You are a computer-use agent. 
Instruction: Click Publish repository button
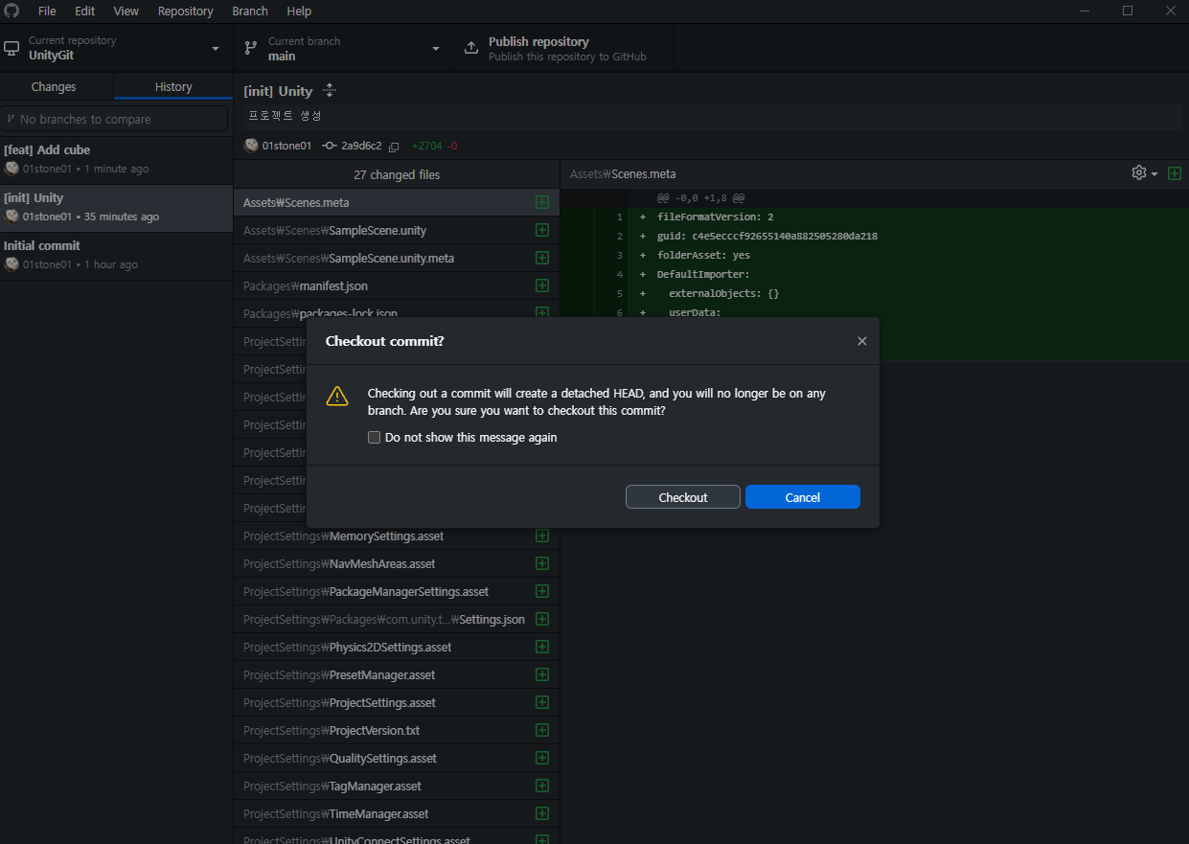coord(563,48)
